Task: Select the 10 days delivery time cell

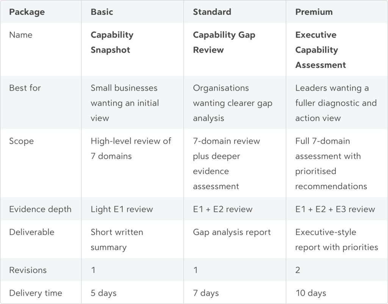Action: point(311,293)
